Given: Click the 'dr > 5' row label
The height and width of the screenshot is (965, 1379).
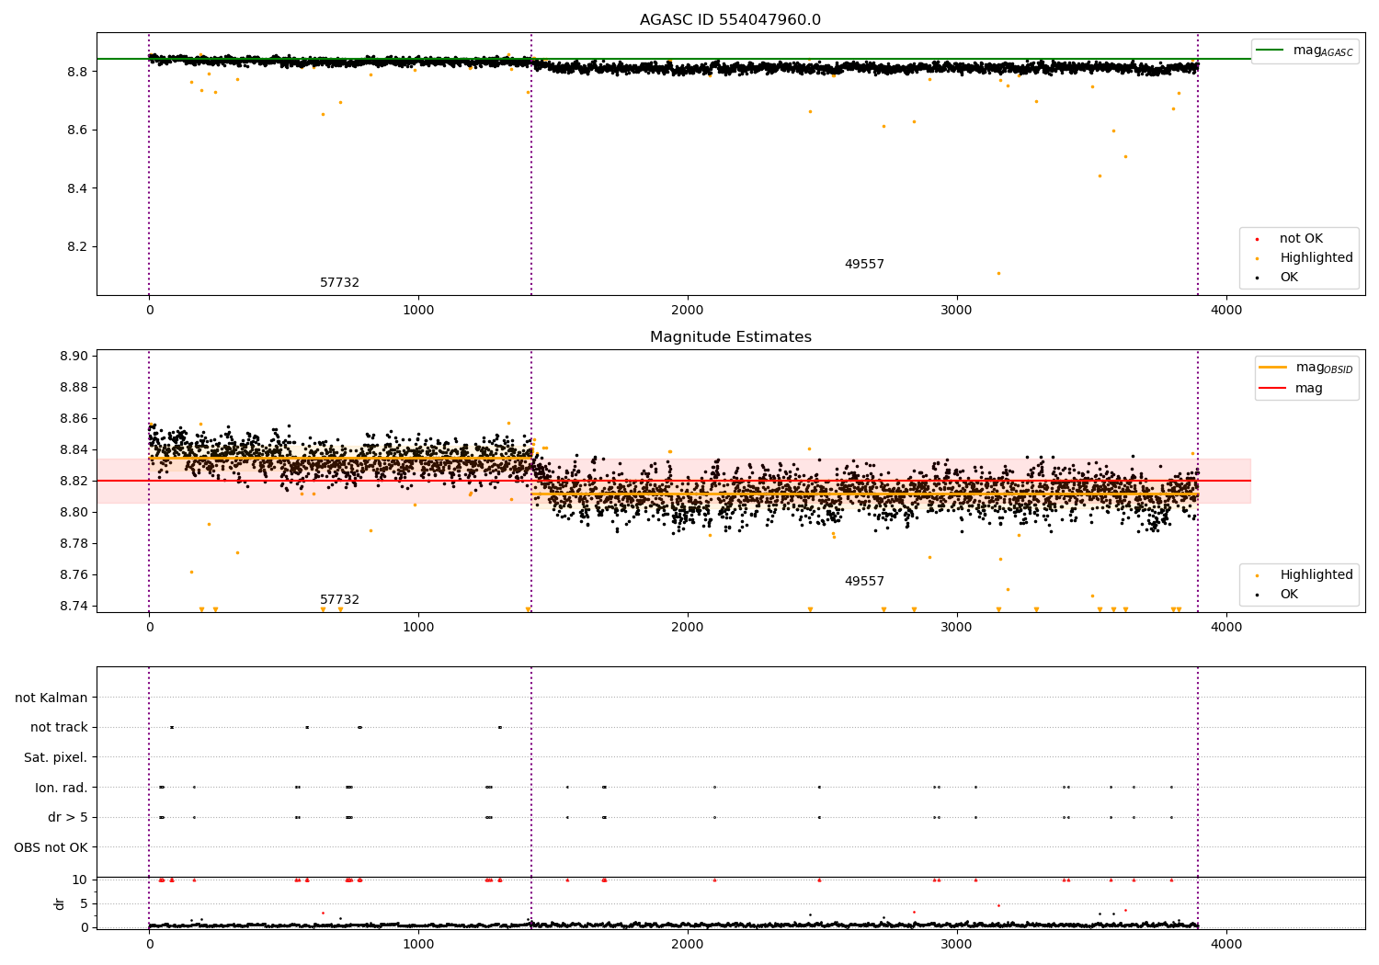Looking at the screenshot, I should click(x=68, y=817).
